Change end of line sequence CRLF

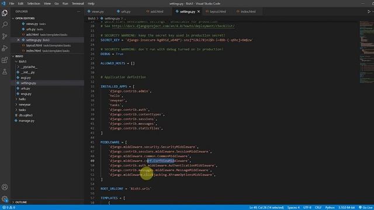(318, 208)
